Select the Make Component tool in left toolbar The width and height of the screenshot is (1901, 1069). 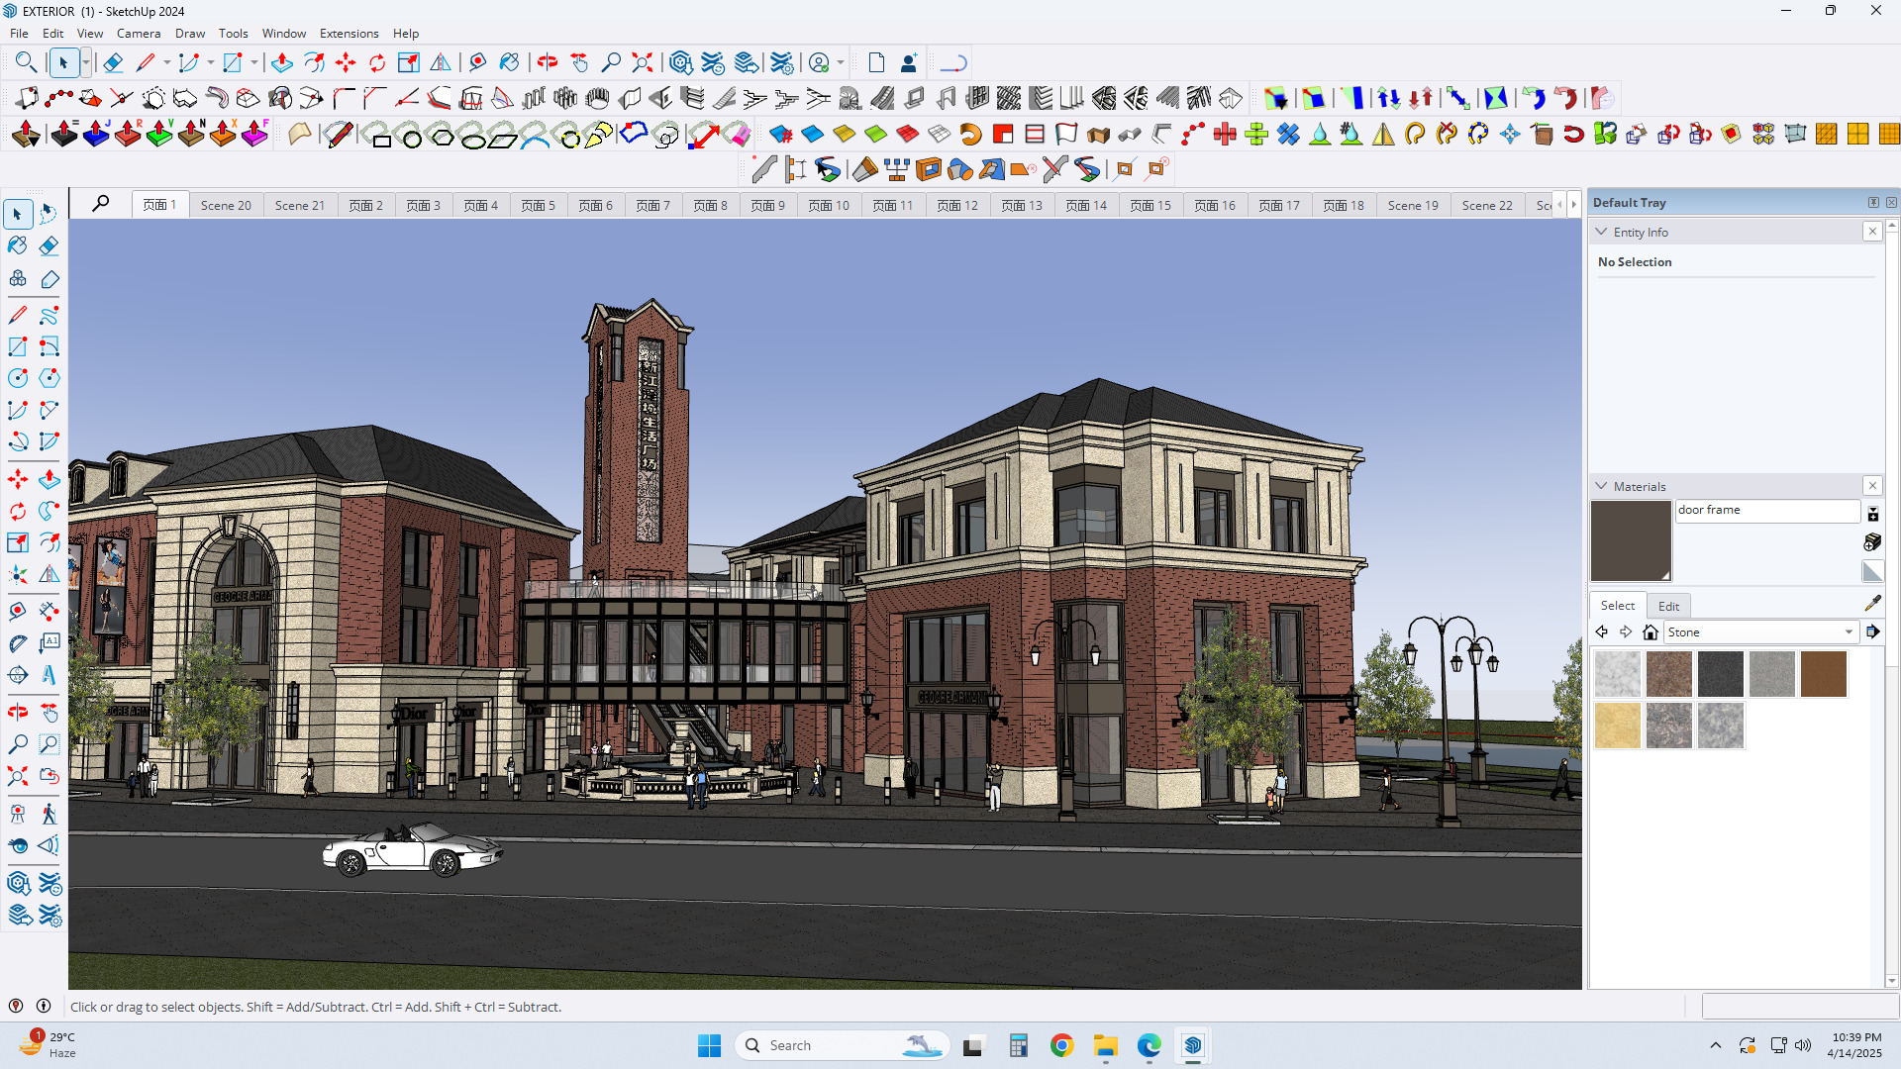click(x=18, y=278)
